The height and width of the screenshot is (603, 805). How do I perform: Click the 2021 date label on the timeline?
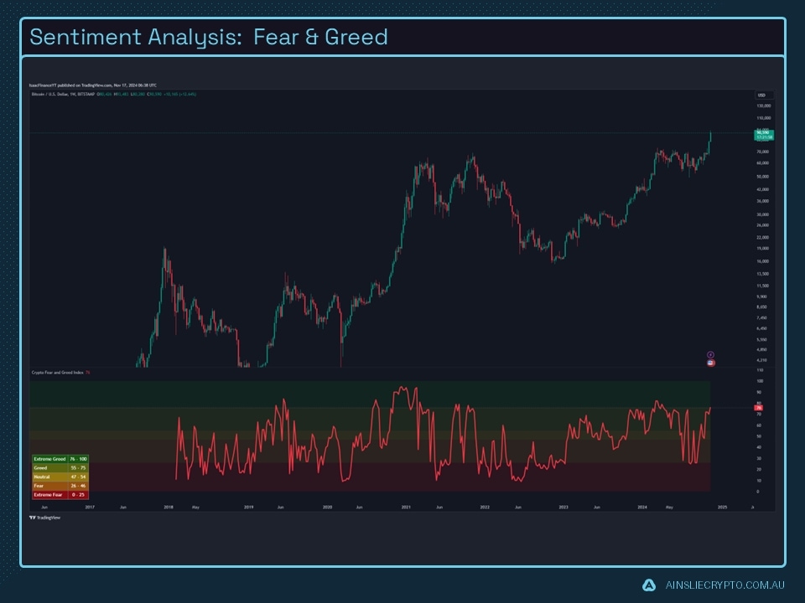[x=408, y=507]
